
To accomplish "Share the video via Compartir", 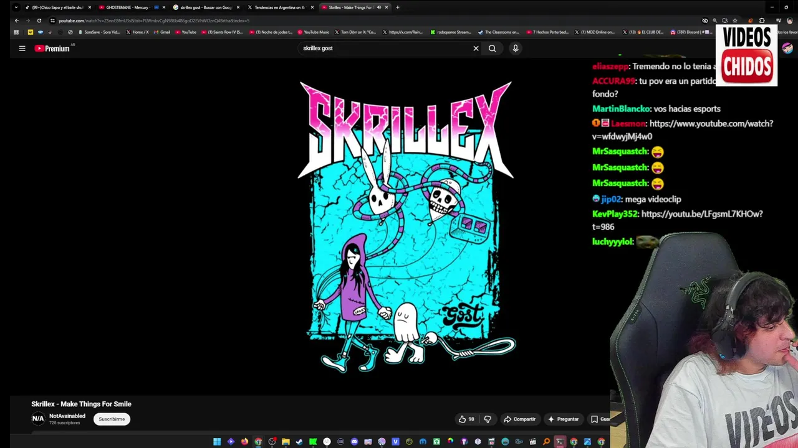I will pos(520,419).
